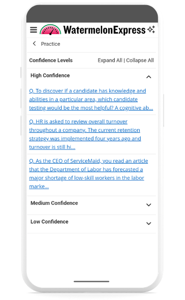Tap the gray status bar at top
The width and height of the screenshot is (185, 300).
tap(92, 13)
